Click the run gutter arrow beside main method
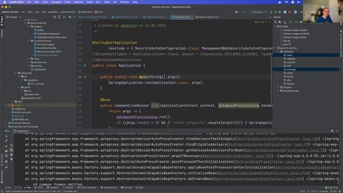 [x=85, y=77]
